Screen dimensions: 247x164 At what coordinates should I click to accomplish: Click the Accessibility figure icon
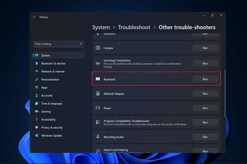click(x=37, y=120)
